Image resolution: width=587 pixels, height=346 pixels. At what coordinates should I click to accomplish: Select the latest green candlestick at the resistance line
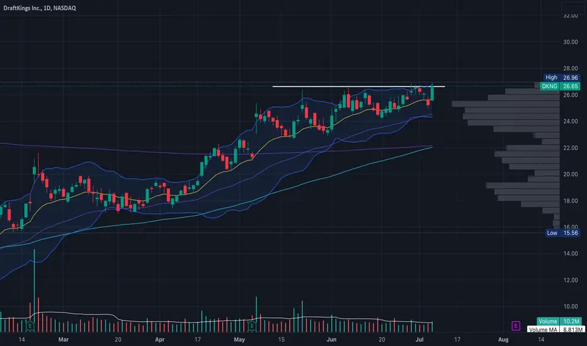[x=432, y=92]
